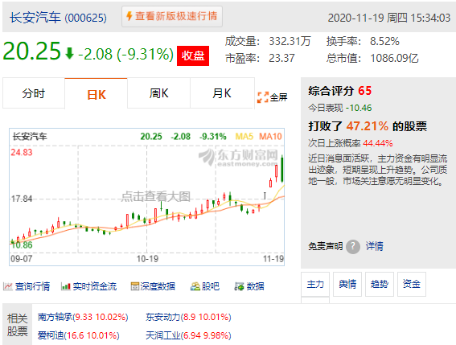456x345 pixels.
Task: Click the 全屏 label
Action: (x=278, y=97)
